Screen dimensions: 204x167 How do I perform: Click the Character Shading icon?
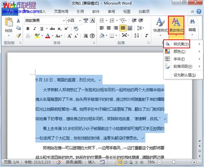click(86, 36)
